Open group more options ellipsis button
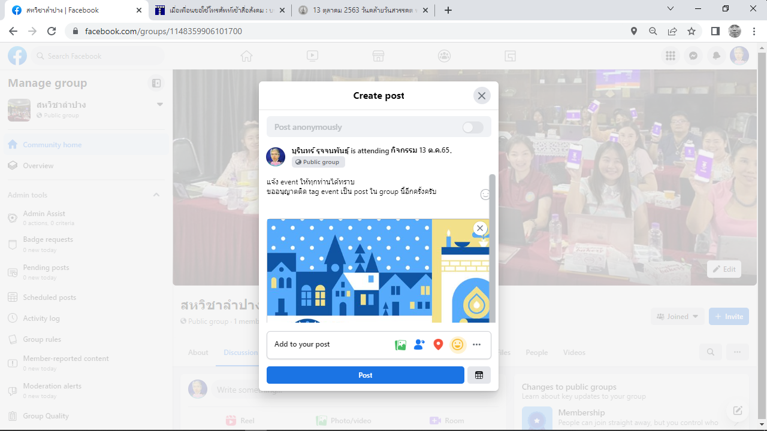Screen dimensions: 767x431 [x=738, y=353]
